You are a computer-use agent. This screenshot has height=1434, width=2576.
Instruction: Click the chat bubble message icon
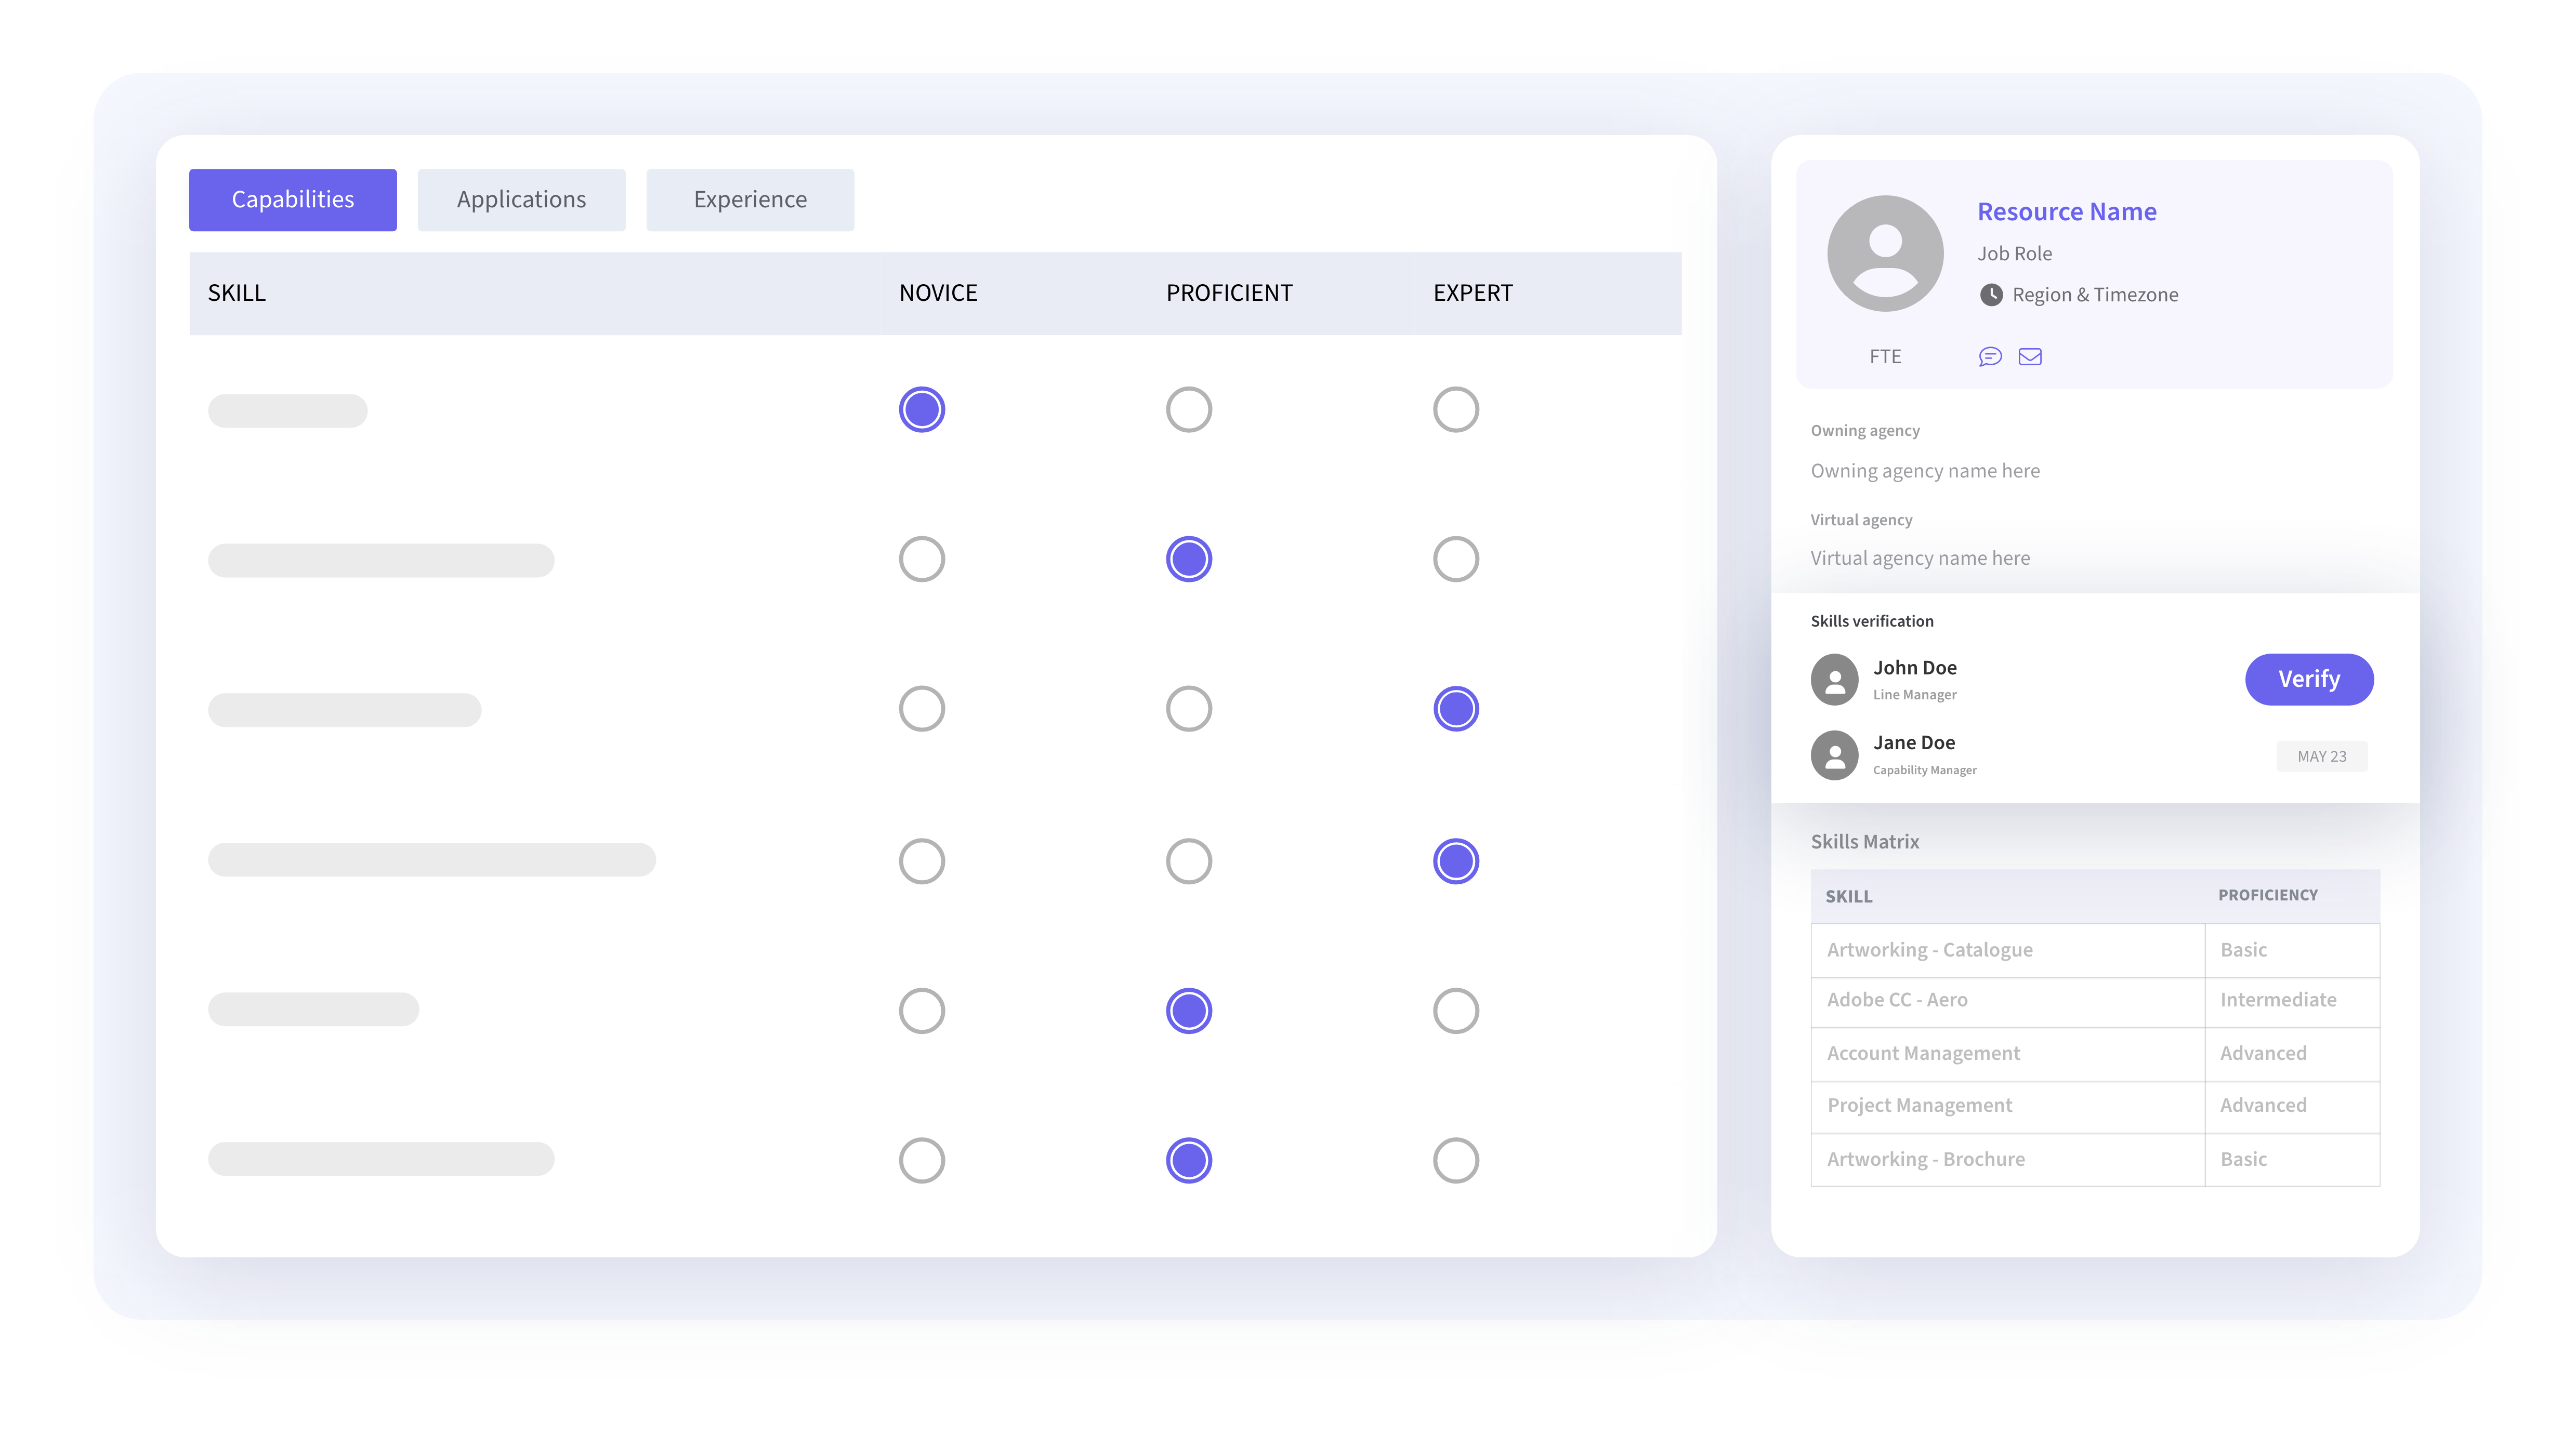click(1990, 357)
